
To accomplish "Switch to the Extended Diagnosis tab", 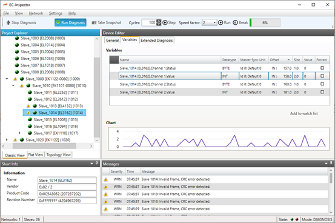I will click(x=157, y=40).
